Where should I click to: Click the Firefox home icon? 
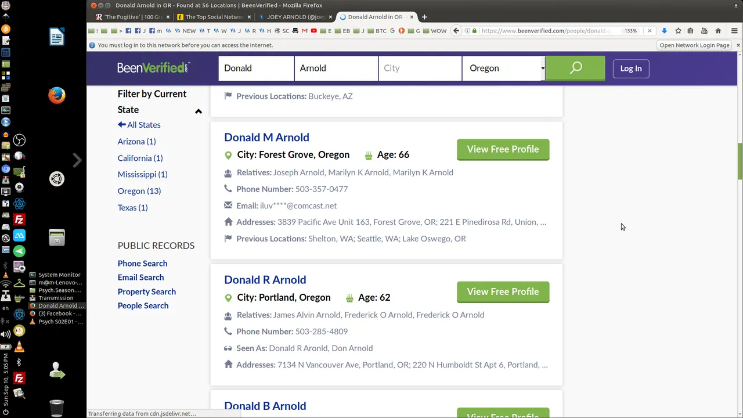click(x=718, y=31)
